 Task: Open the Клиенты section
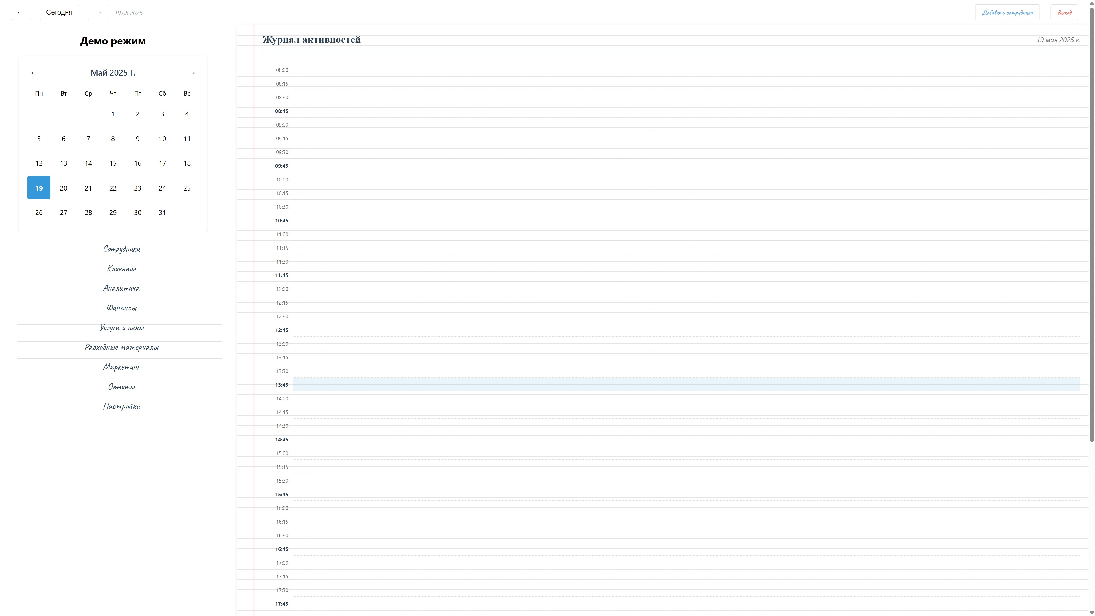click(121, 268)
